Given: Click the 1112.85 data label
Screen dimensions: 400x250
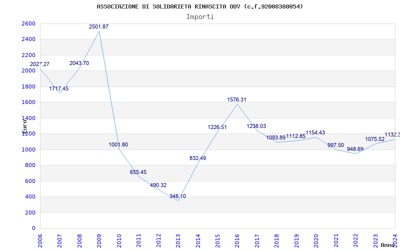Looking at the screenshot, I should tap(296, 136).
